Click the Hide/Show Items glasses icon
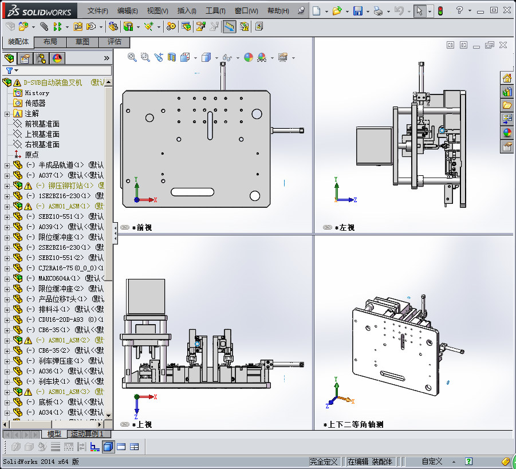The width and height of the screenshot is (516, 469). (x=227, y=58)
